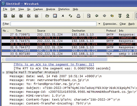This screenshot has height=106, width=137.
Task: Click the scroll left arrow of packet list
Action: 3,59
